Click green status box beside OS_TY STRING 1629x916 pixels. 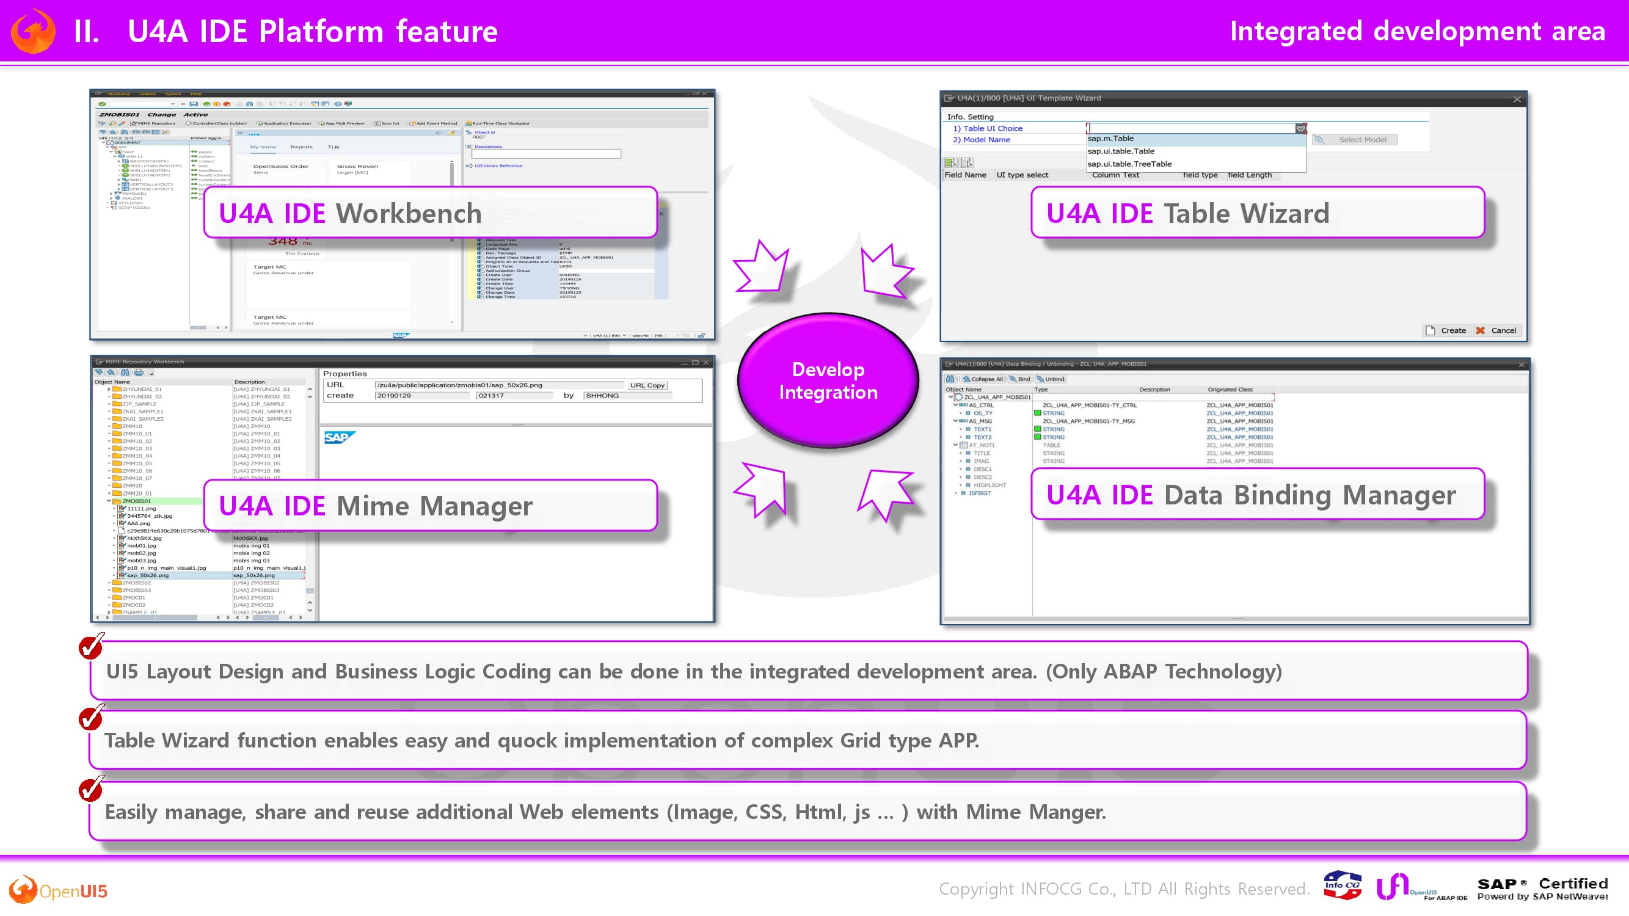click(1038, 413)
